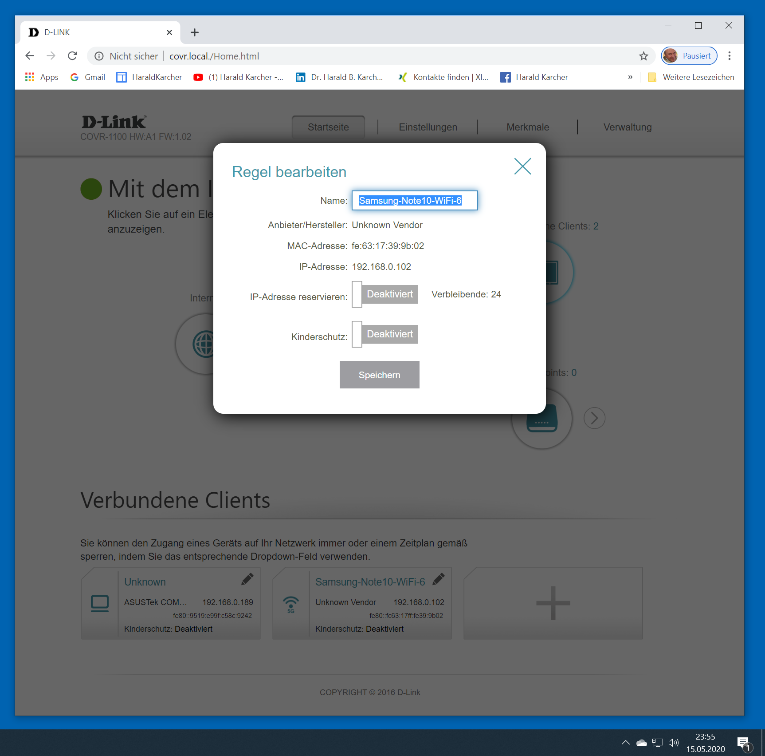Click Verbleibende: 24 text
Viewport: 765px width, 756px height.
(466, 294)
